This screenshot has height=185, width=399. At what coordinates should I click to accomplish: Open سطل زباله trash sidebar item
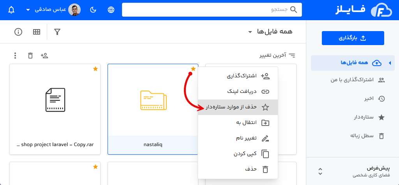point(366,136)
